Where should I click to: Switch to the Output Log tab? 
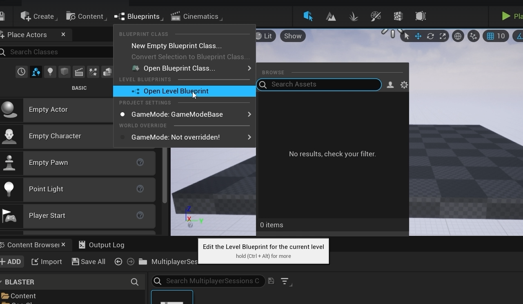click(x=101, y=245)
